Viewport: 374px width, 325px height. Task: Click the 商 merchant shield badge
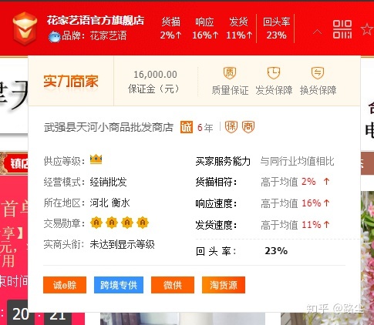pyautogui.click(x=248, y=127)
